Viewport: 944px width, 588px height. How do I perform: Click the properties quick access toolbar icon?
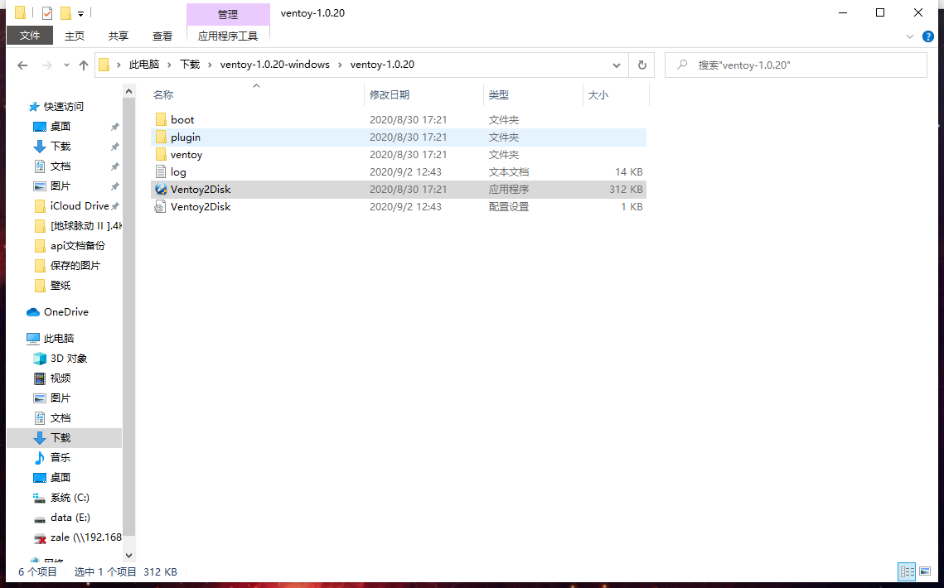[47, 12]
